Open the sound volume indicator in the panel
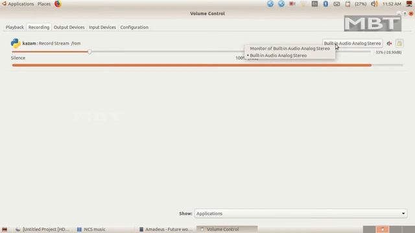The height and width of the screenshot is (233, 415). tap(374, 4)
